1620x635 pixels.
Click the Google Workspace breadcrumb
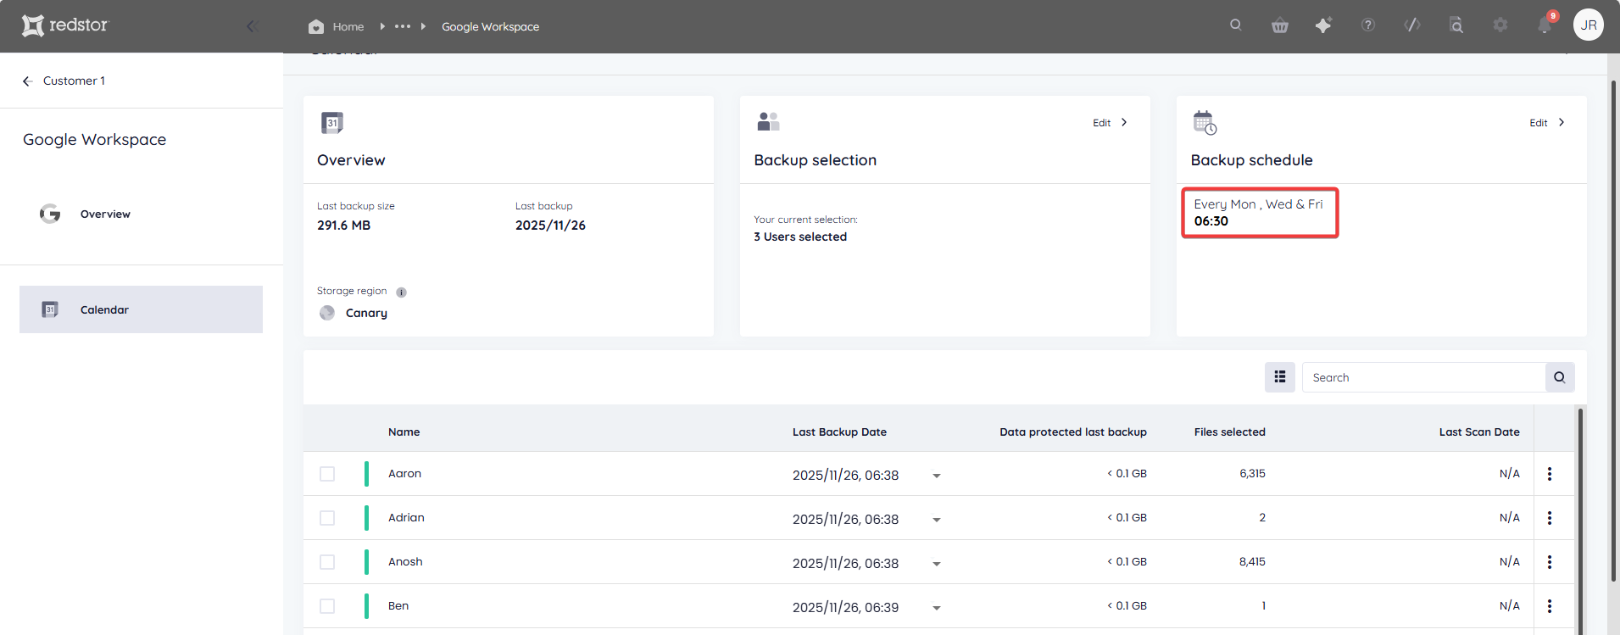pyautogui.click(x=490, y=27)
